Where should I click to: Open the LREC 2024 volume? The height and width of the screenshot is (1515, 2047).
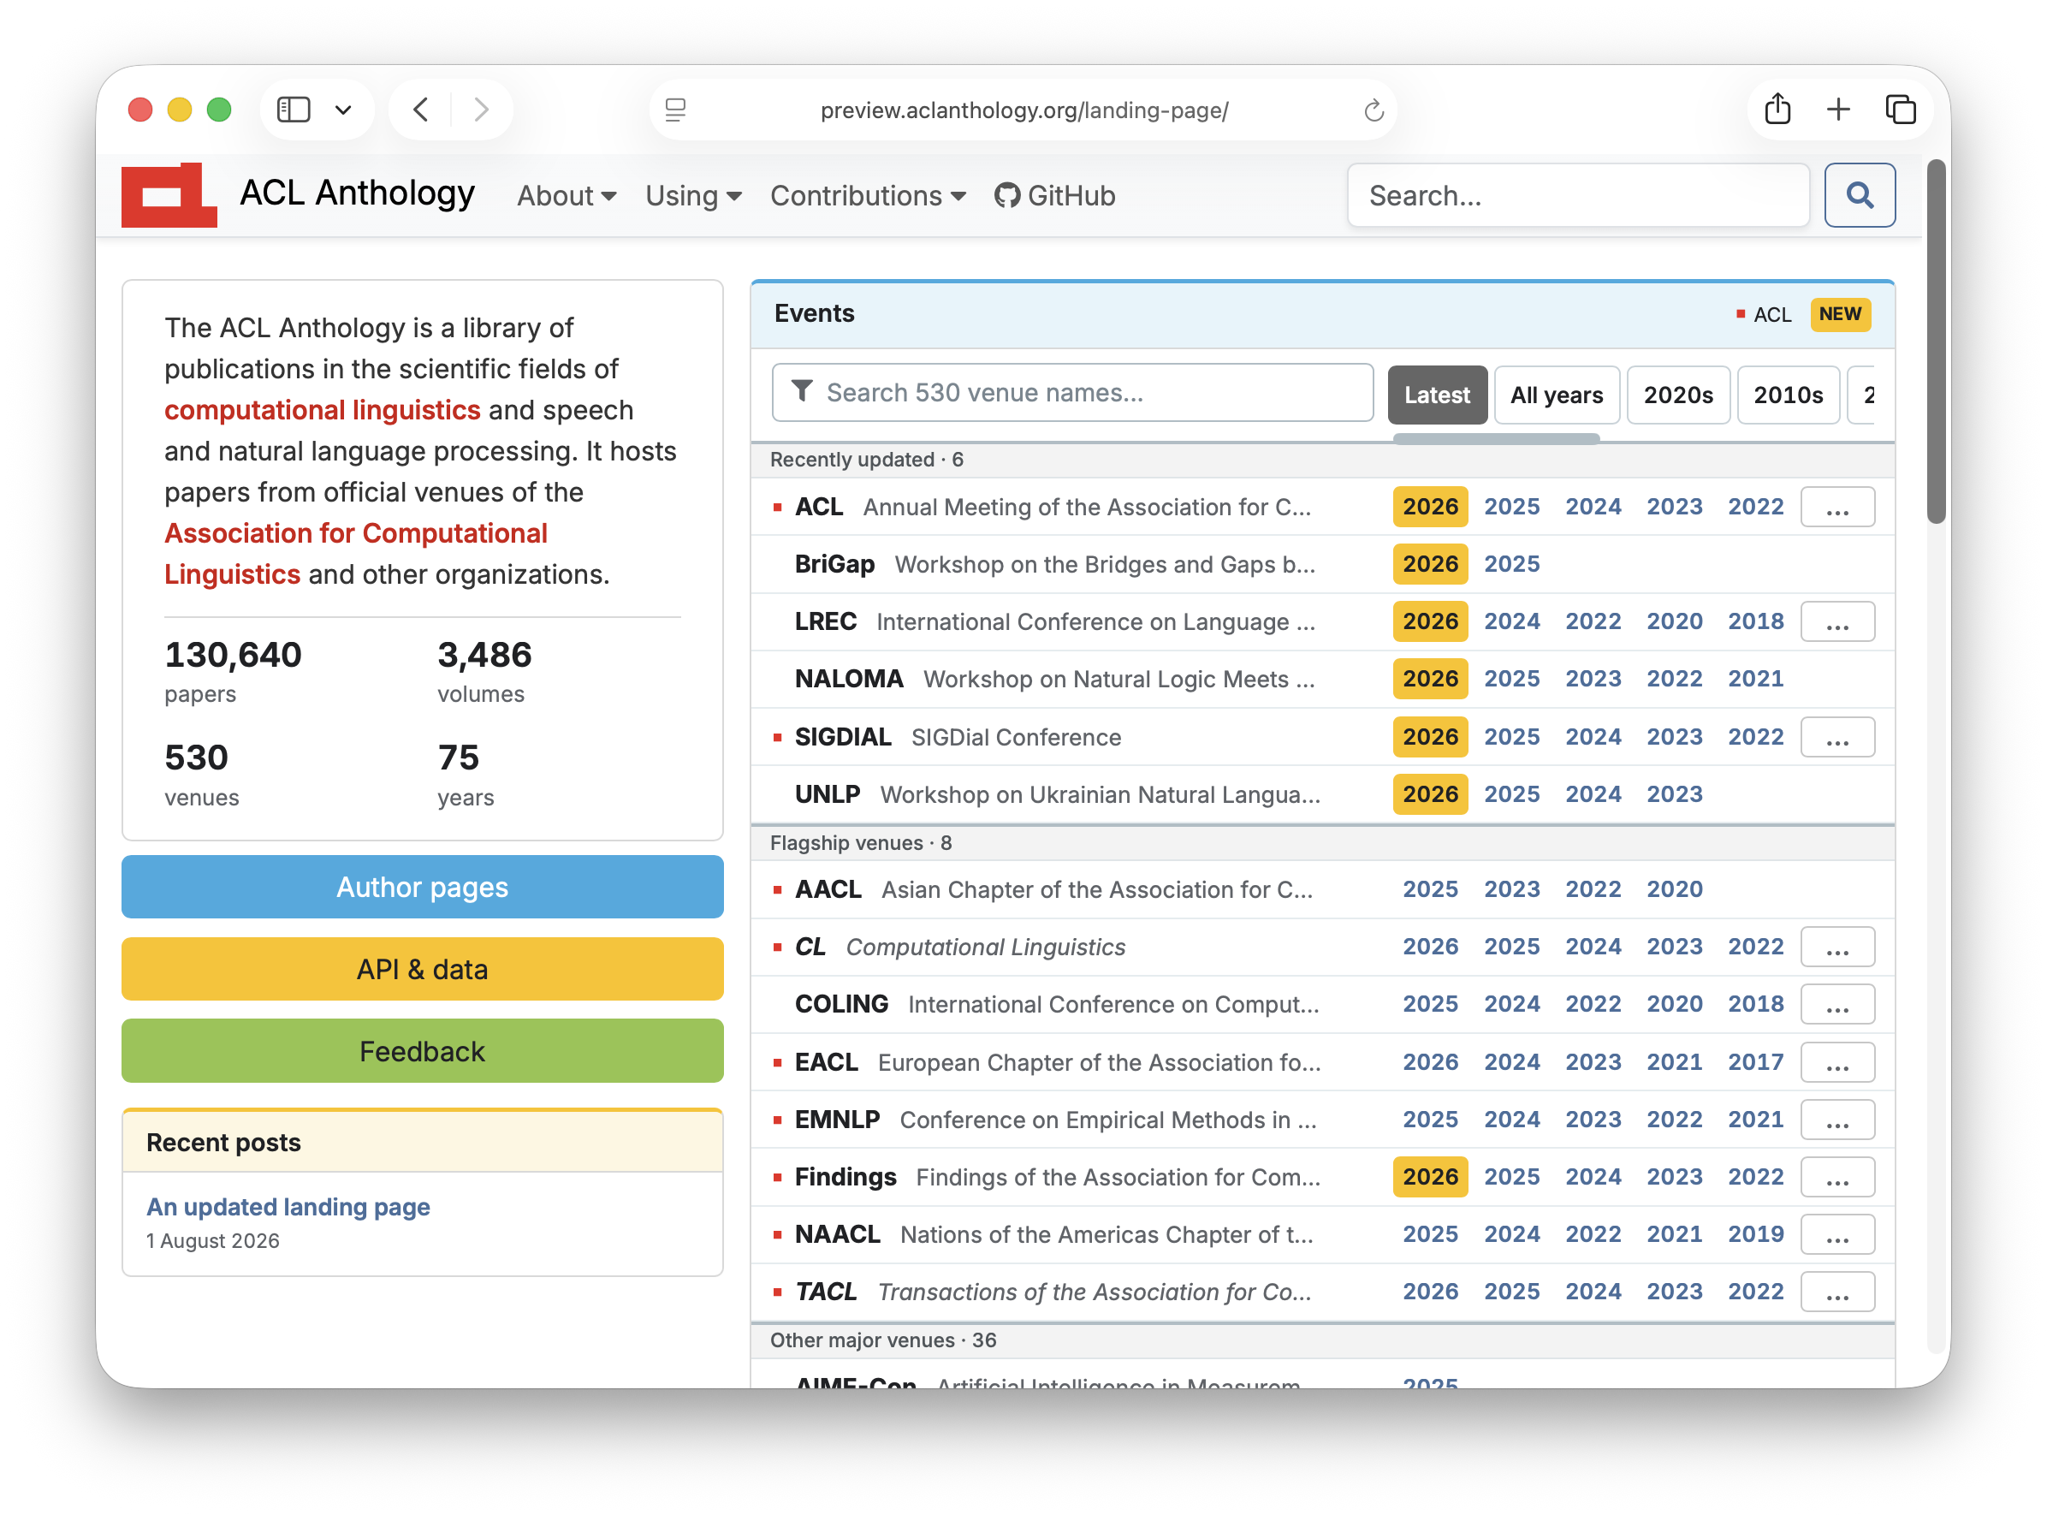pyautogui.click(x=1510, y=621)
